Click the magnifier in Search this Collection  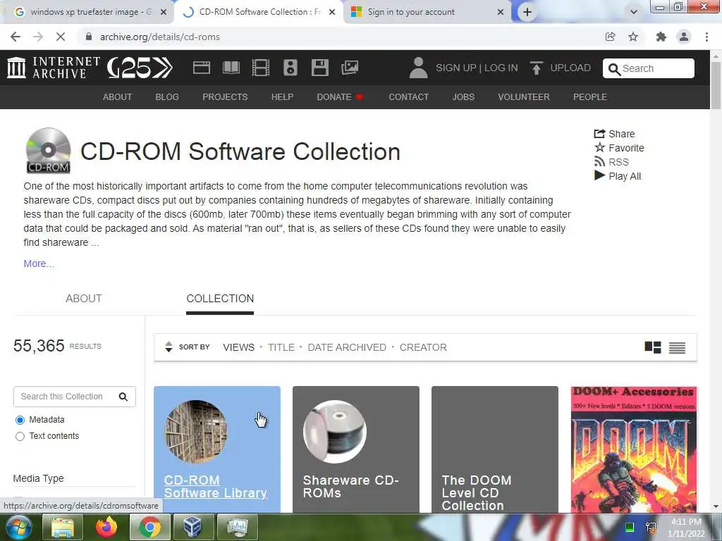coord(123,397)
